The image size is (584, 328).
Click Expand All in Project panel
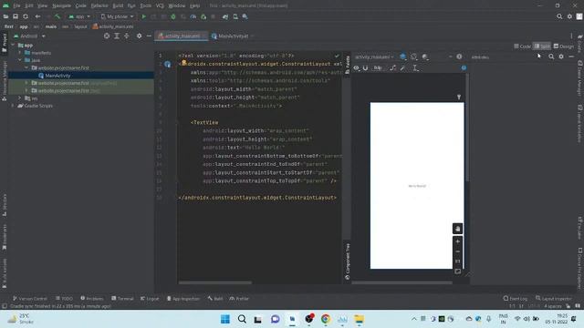tap(117, 36)
